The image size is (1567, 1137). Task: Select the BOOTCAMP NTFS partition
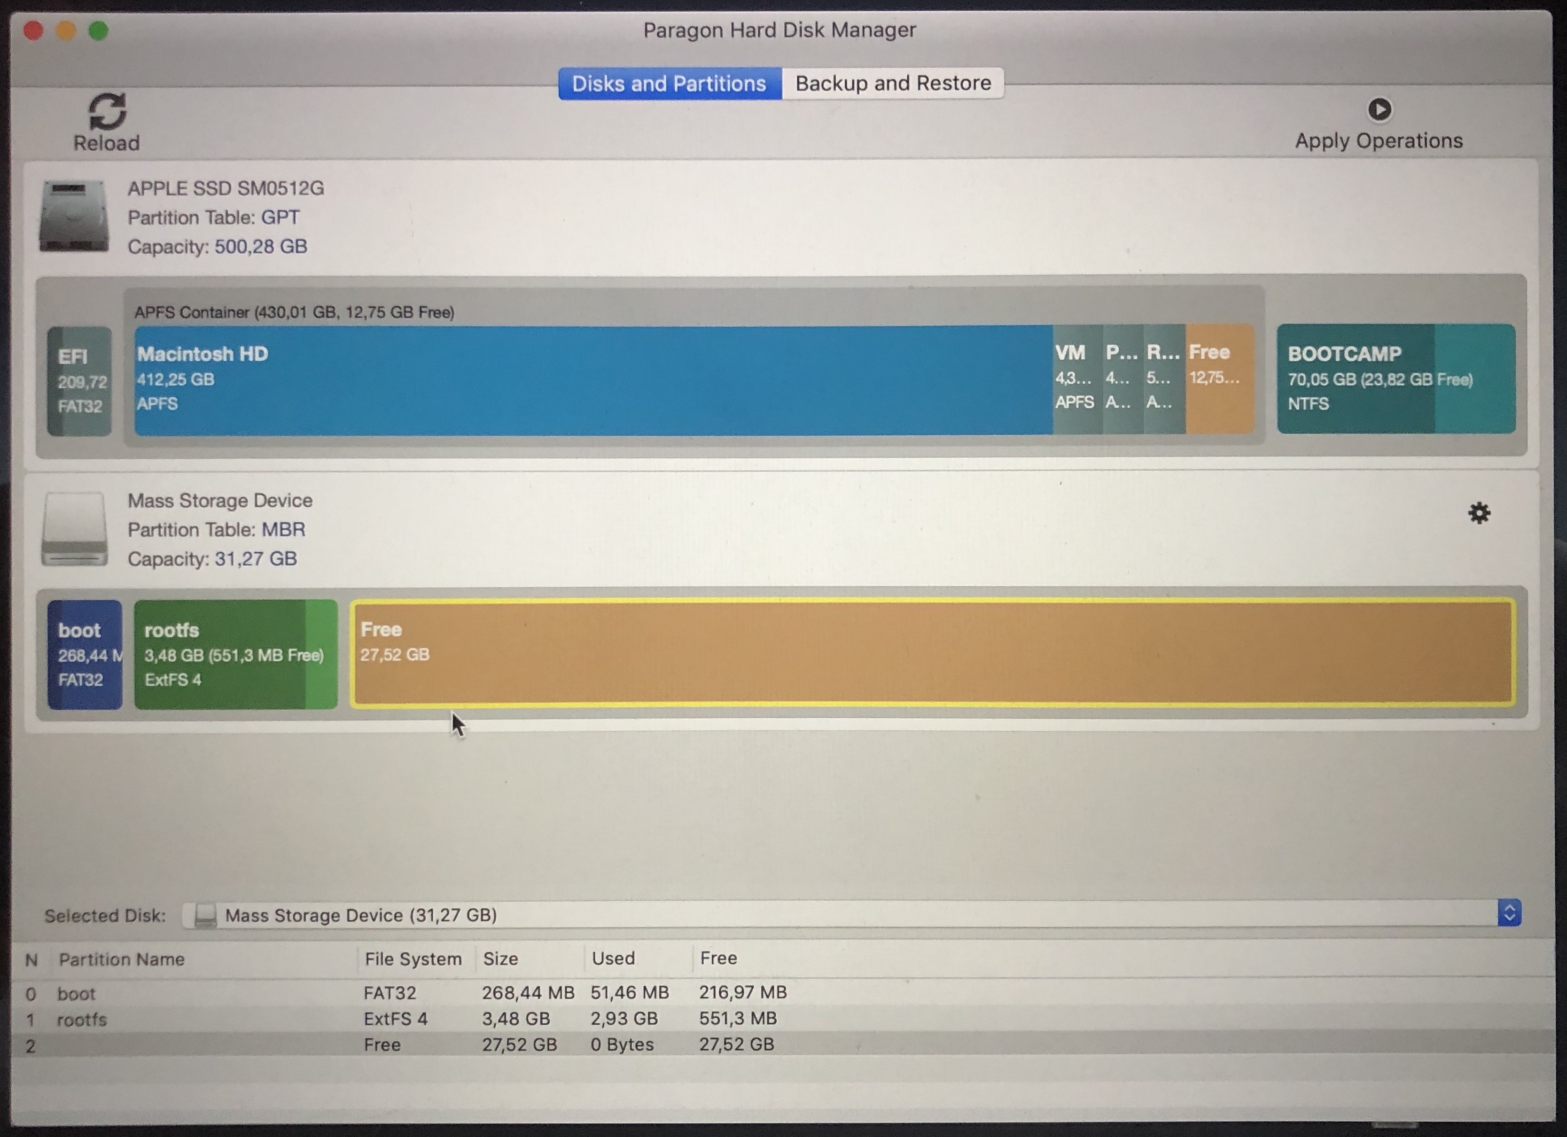pos(1395,379)
